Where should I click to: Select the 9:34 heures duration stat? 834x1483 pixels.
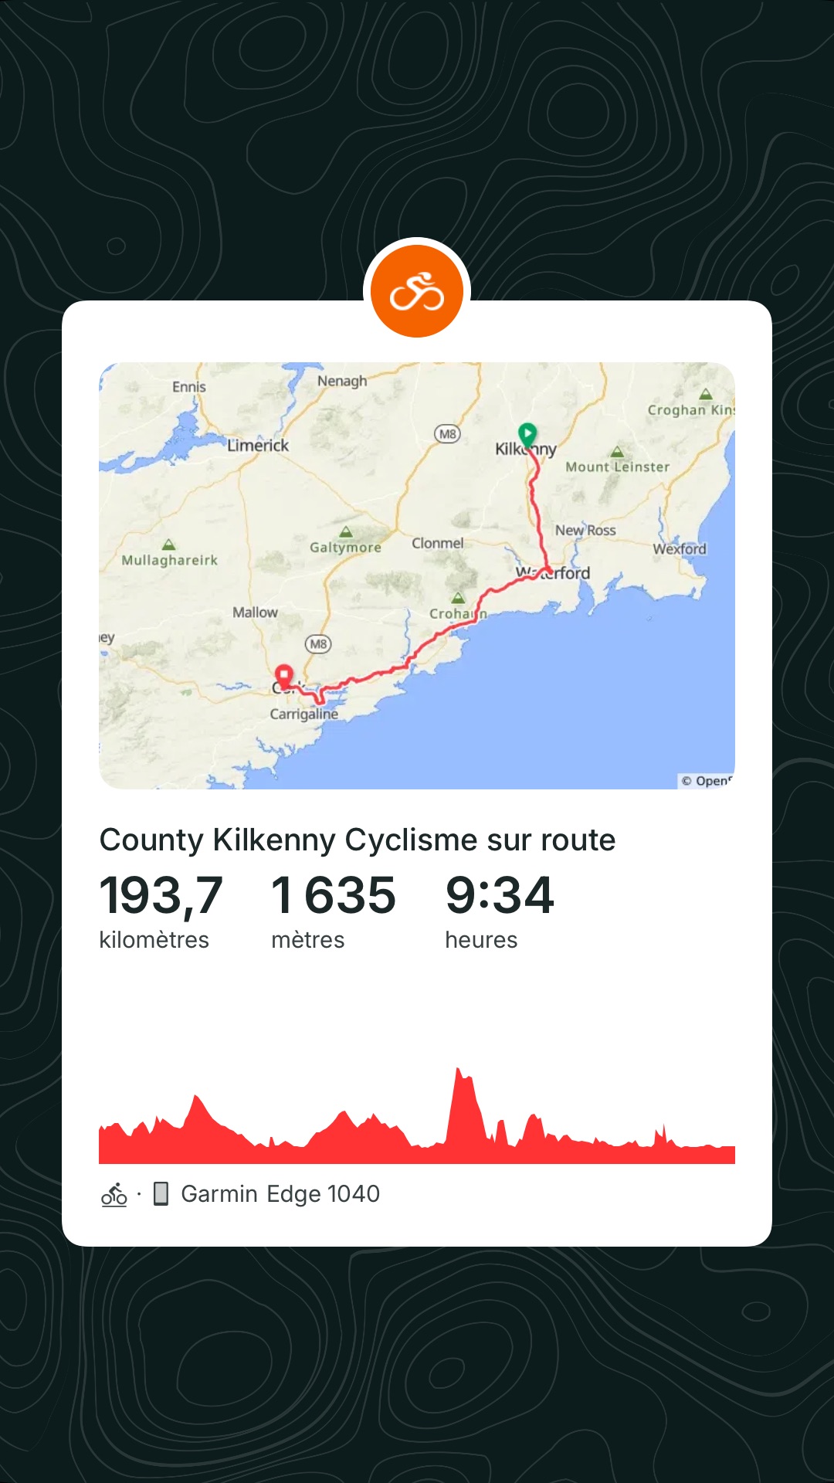pos(500,911)
